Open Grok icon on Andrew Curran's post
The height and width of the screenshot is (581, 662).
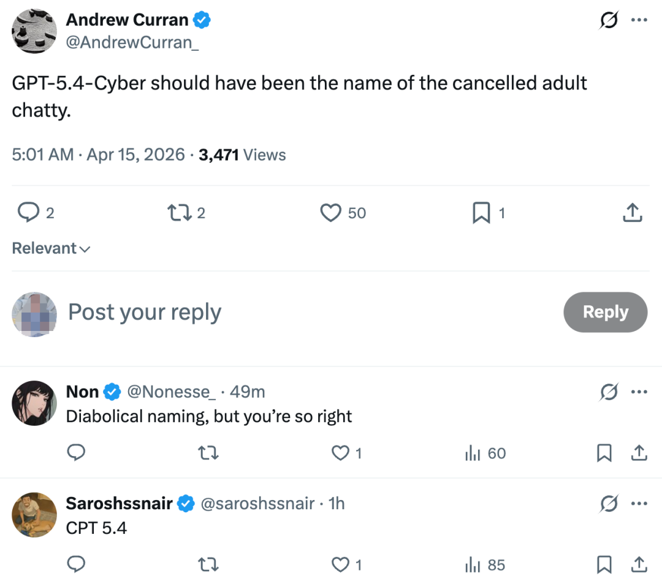(x=608, y=20)
